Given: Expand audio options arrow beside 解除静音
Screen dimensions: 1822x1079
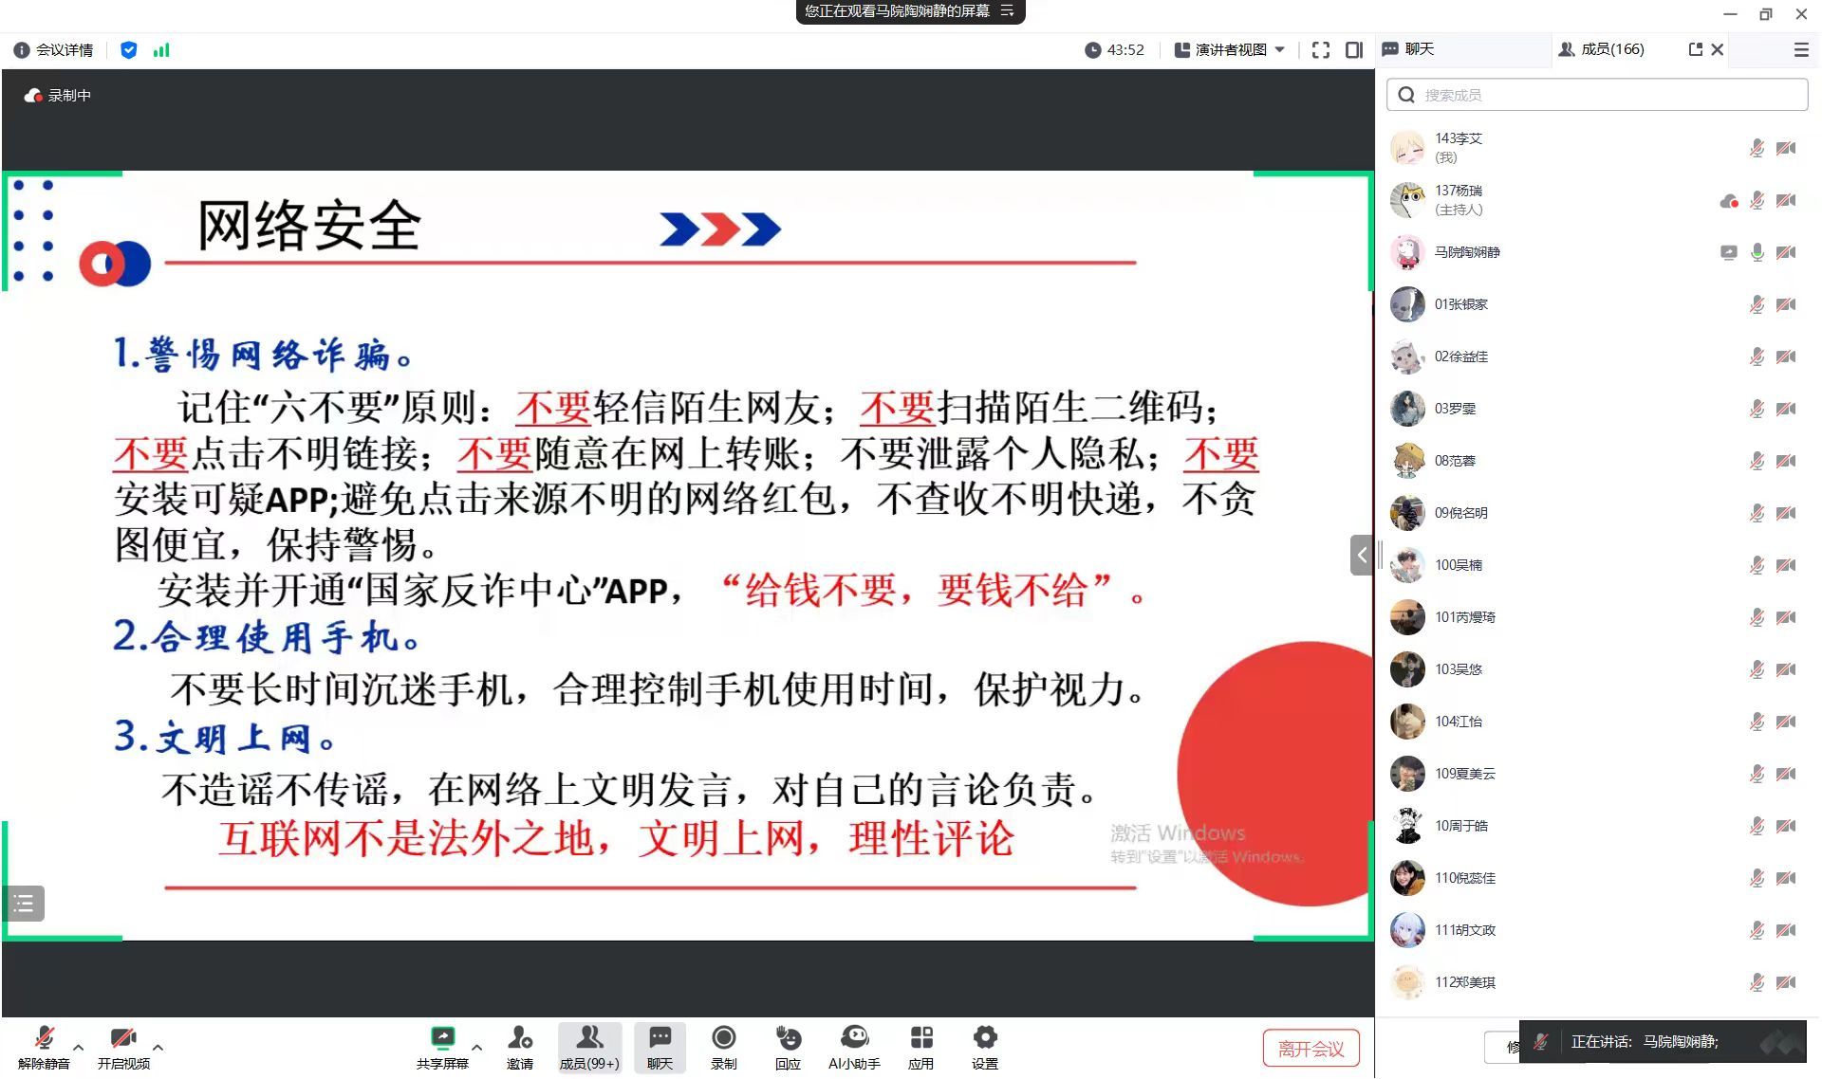Looking at the screenshot, I should point(79,1048).
